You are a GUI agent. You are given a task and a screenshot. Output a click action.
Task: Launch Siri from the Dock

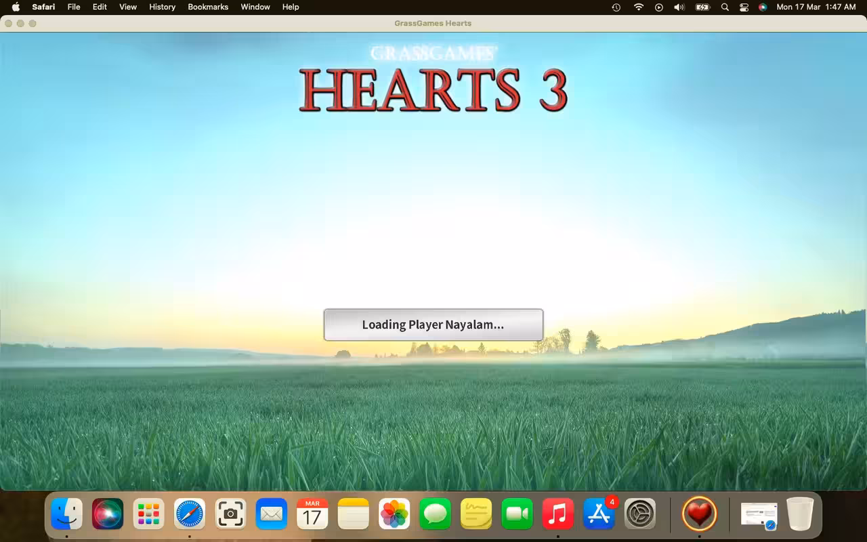click(x=108, y=514)
